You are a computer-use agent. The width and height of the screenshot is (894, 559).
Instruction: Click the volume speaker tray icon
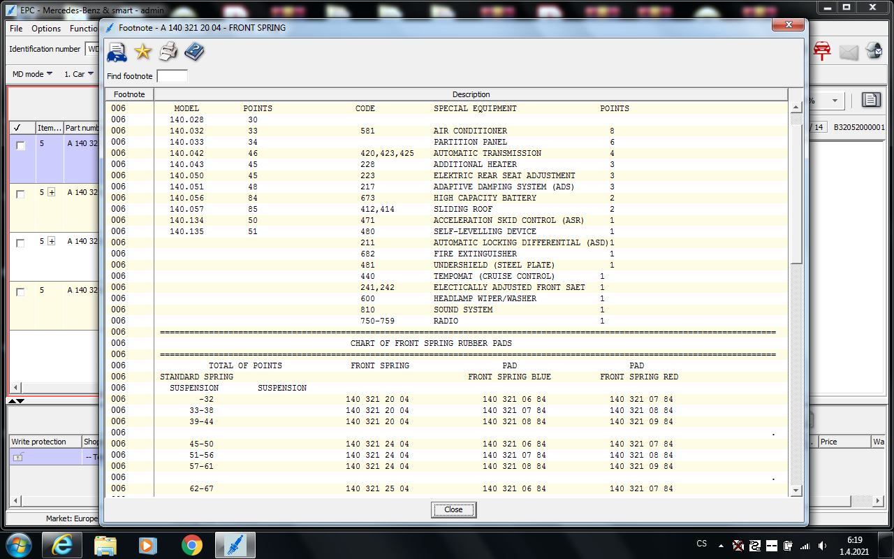[x=823, y=545]
